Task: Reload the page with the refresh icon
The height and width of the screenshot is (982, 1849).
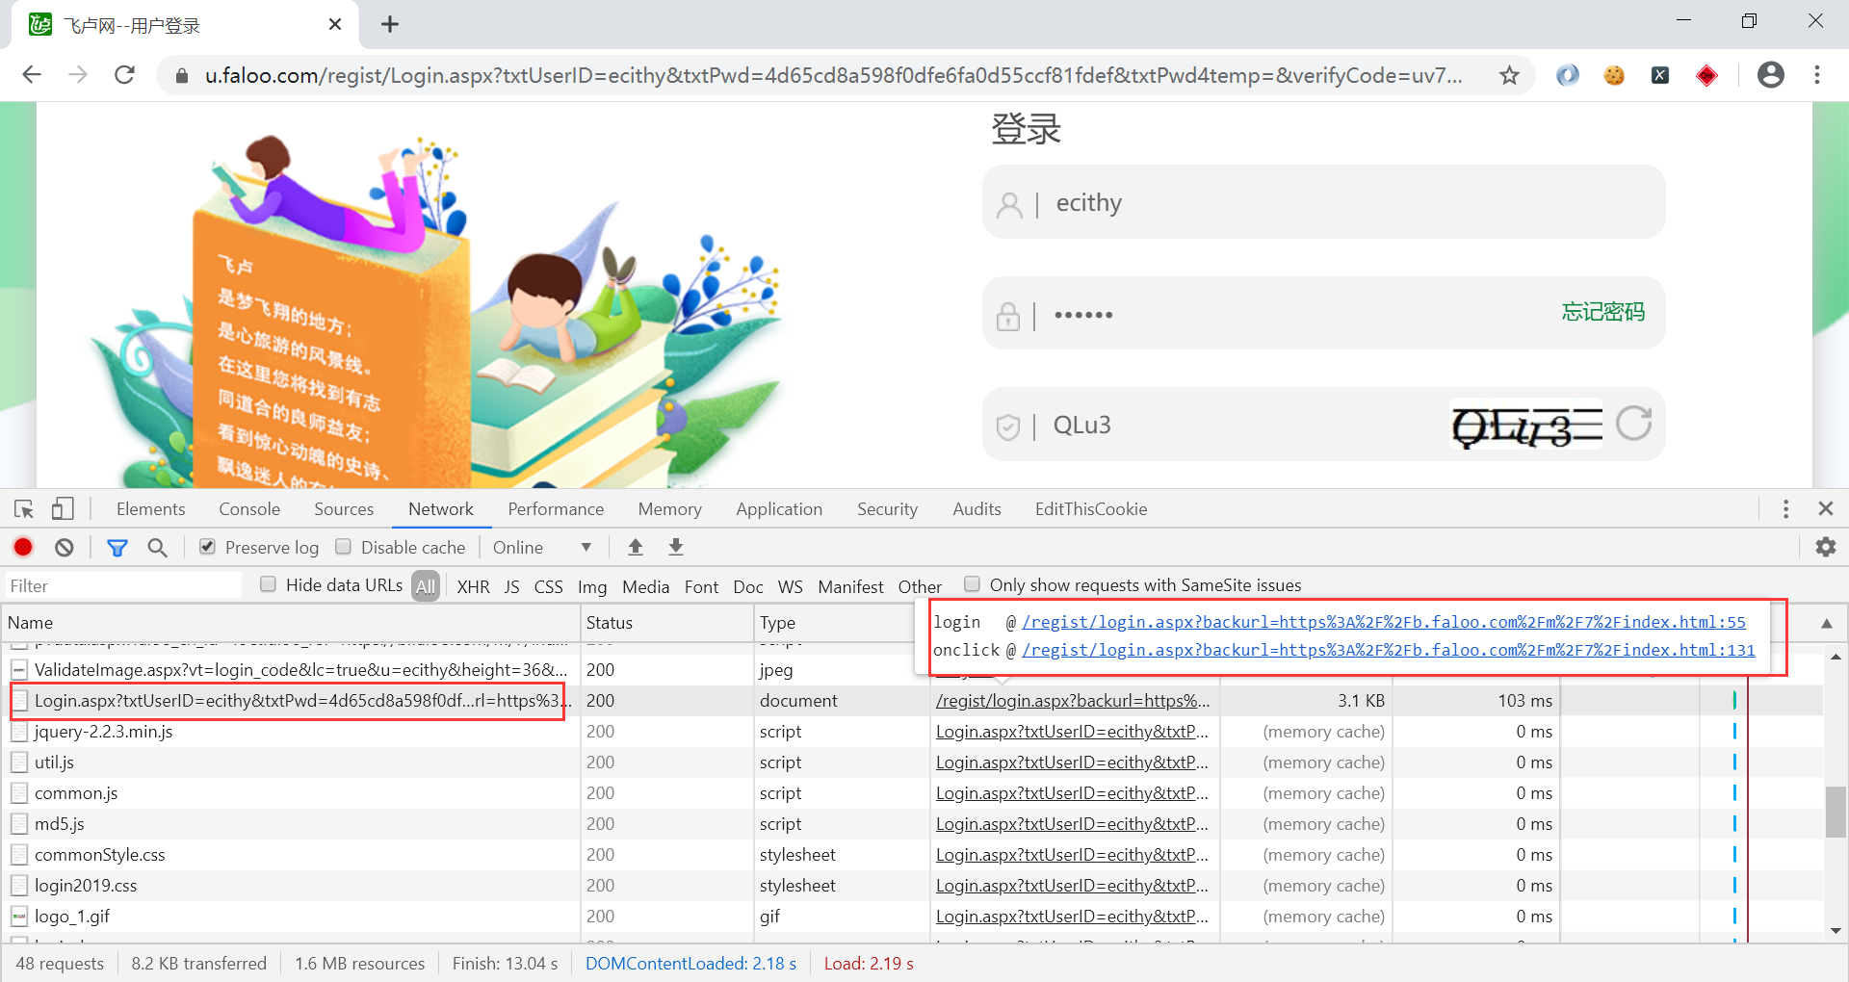Action: click(124, 75)
